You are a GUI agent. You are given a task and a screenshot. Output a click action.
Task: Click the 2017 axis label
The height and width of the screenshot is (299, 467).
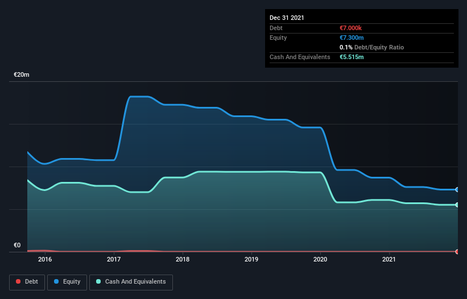coord(114,259)
